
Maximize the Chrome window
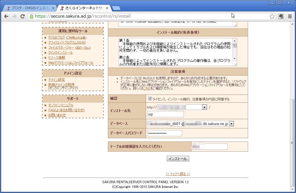[x=279, y=3]
